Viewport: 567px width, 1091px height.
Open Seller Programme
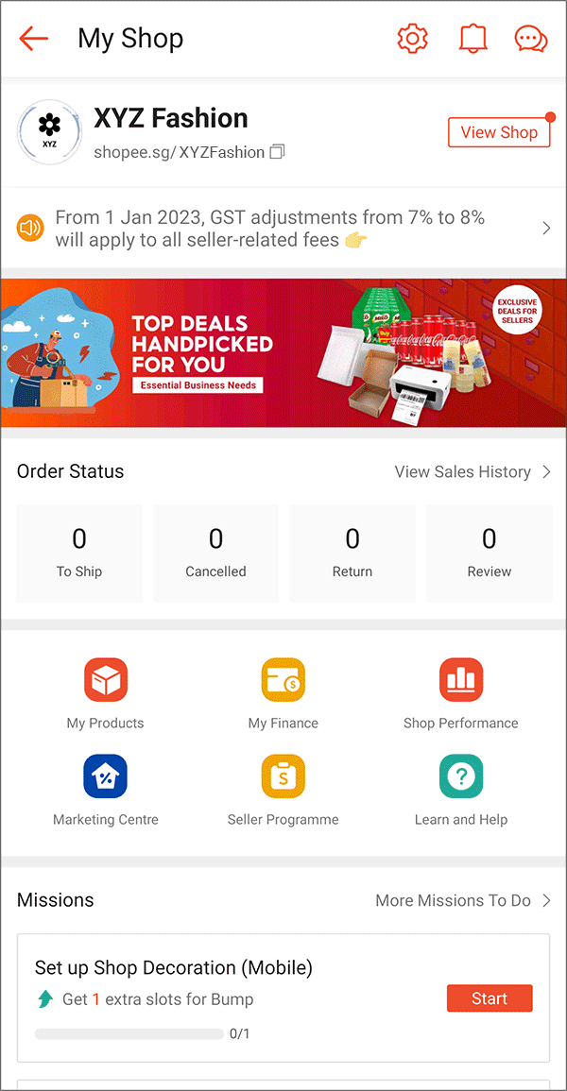coord(283,790)
